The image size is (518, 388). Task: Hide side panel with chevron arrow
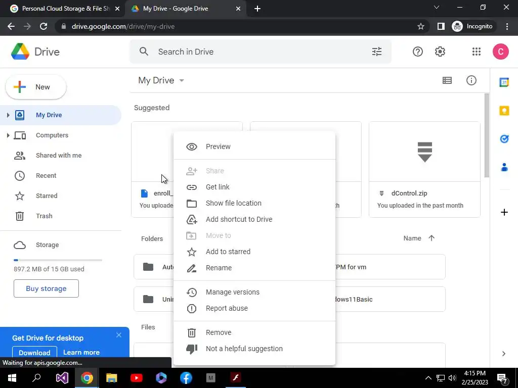503,354
